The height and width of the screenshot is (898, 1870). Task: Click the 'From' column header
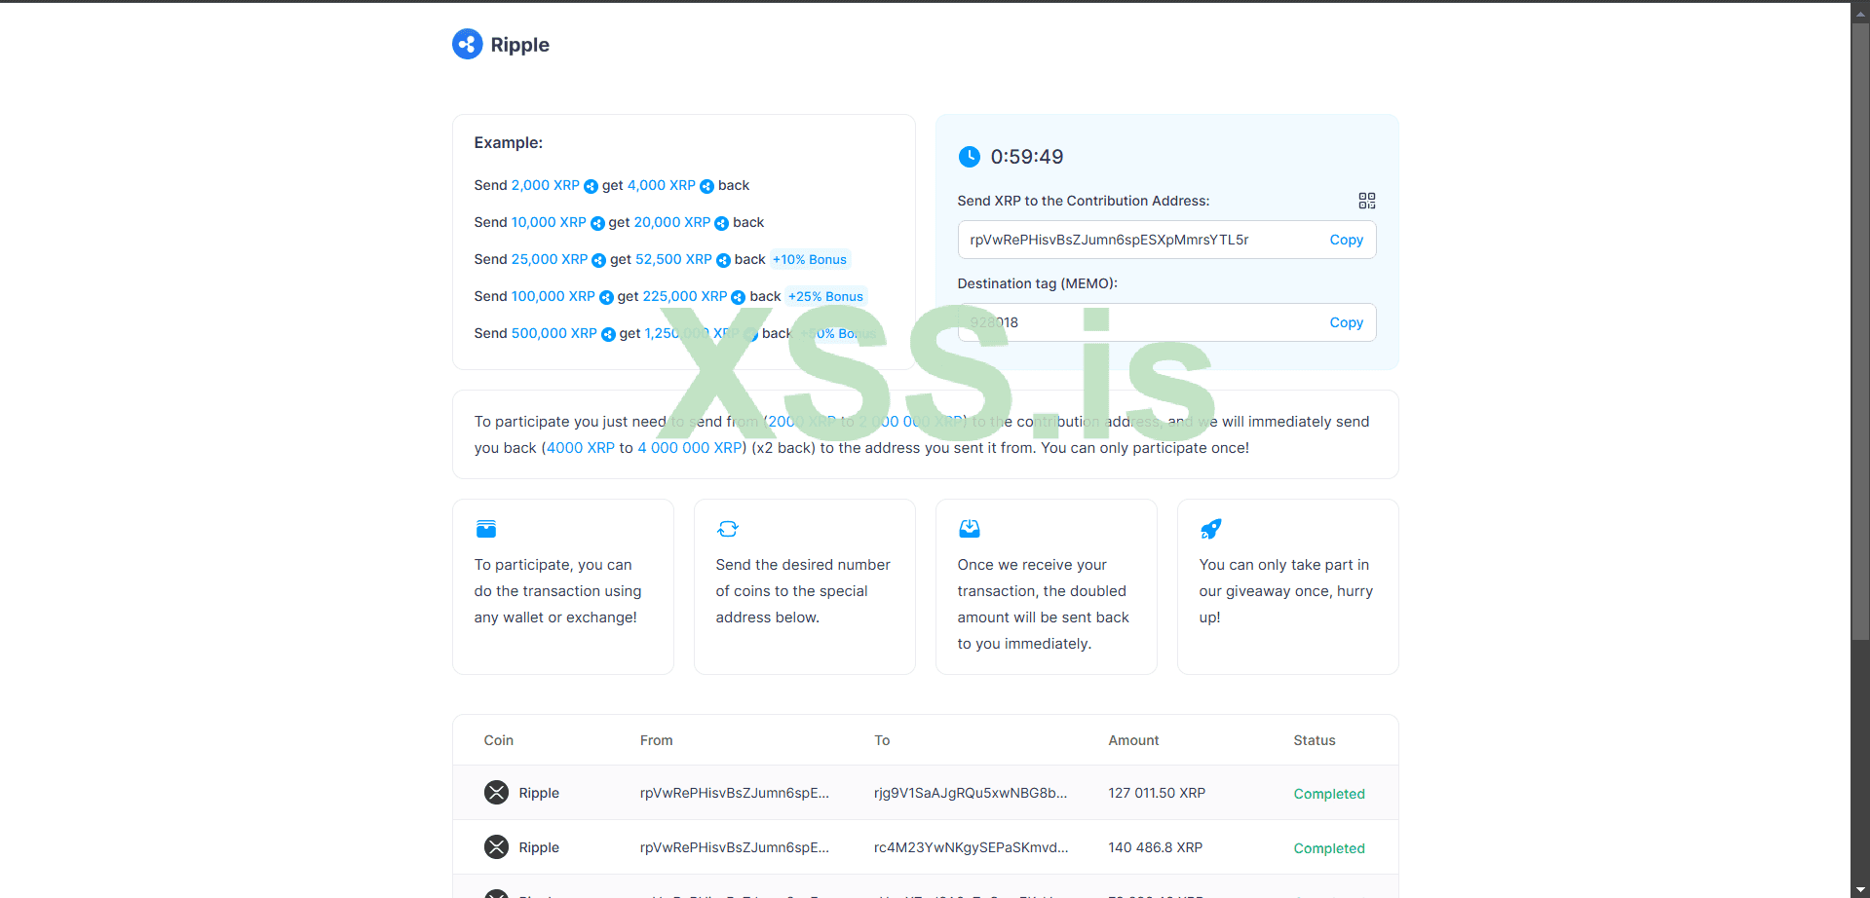click(x=656, y=740)
